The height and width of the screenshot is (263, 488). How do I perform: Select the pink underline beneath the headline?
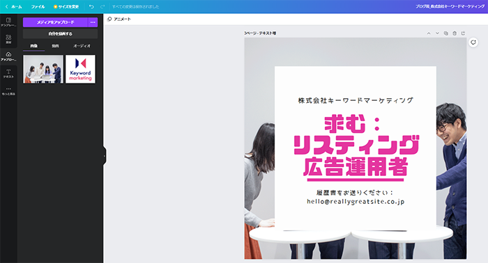pyautogui.click(x=356, y=180)
